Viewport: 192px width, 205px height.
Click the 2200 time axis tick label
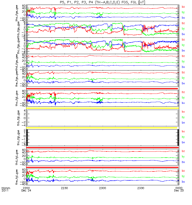pos(26,188)
